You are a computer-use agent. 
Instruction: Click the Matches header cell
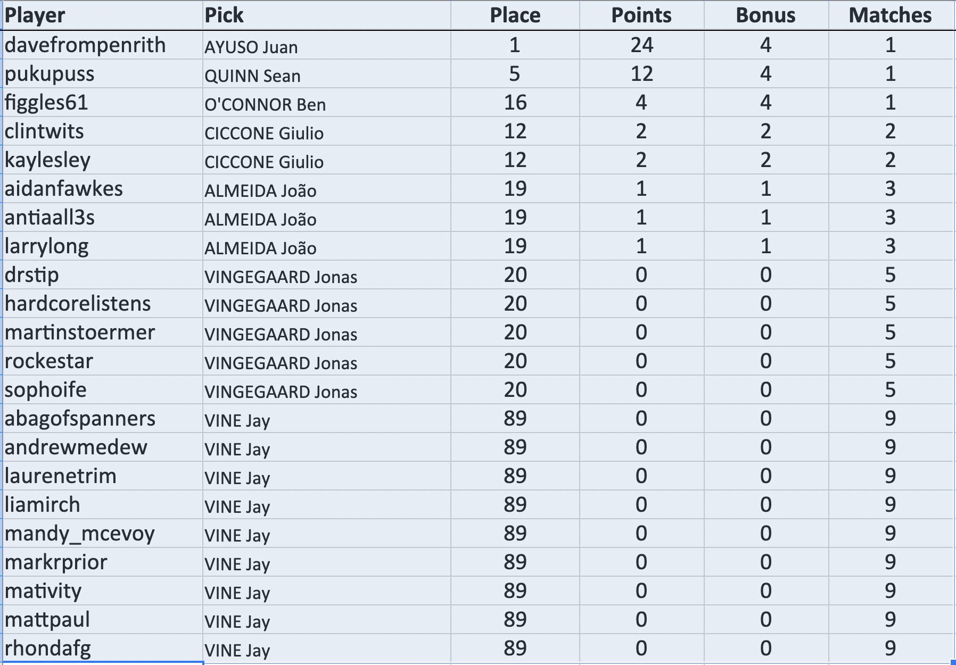pyautogui.click(x=890, y=15)
